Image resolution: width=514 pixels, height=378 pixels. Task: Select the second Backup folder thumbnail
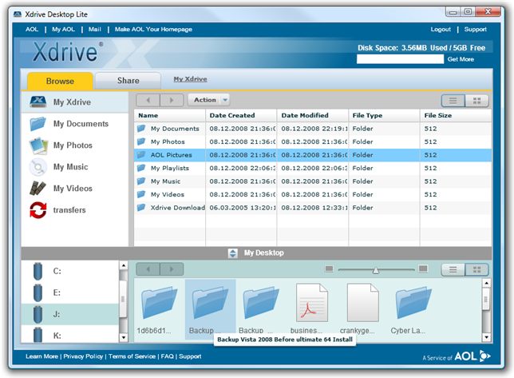[x=261, y=308]
